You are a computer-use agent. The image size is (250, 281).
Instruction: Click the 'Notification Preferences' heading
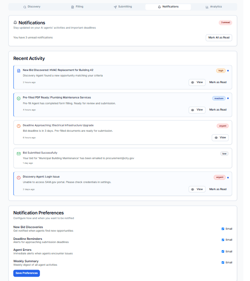(38, 213)
